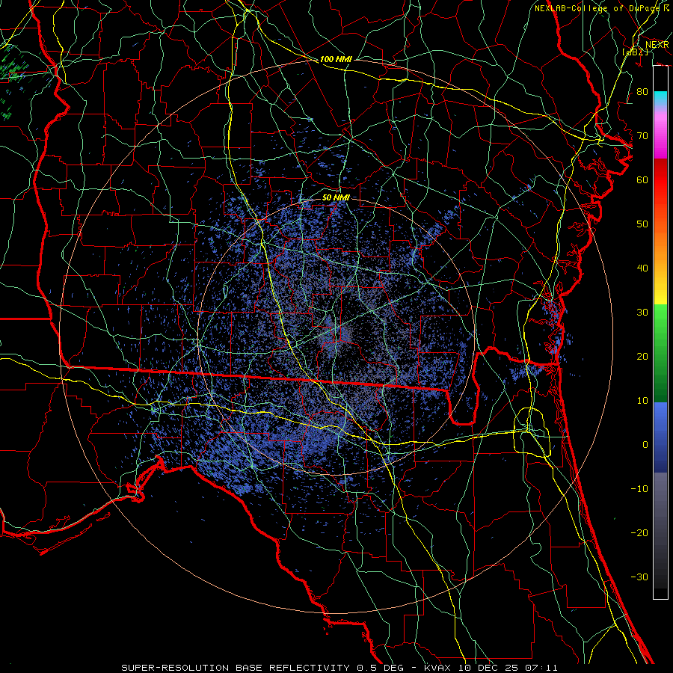Click the 70 value on reflectivity scale

(x=642, y=135)
